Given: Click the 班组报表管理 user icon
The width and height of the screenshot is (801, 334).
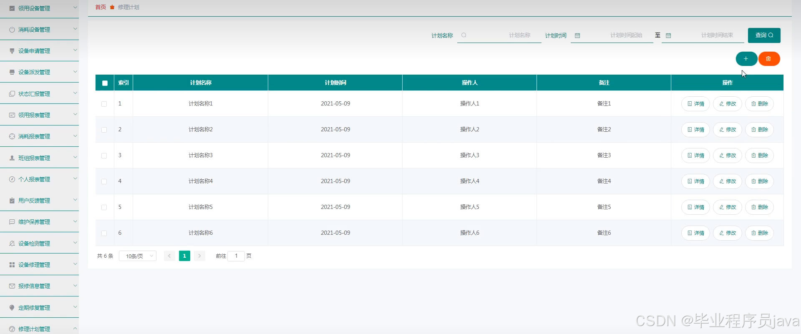Looking at the screenshot, I should [12, 158].
